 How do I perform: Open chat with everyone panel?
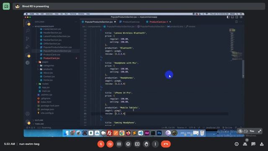click(x=253, y=144)
